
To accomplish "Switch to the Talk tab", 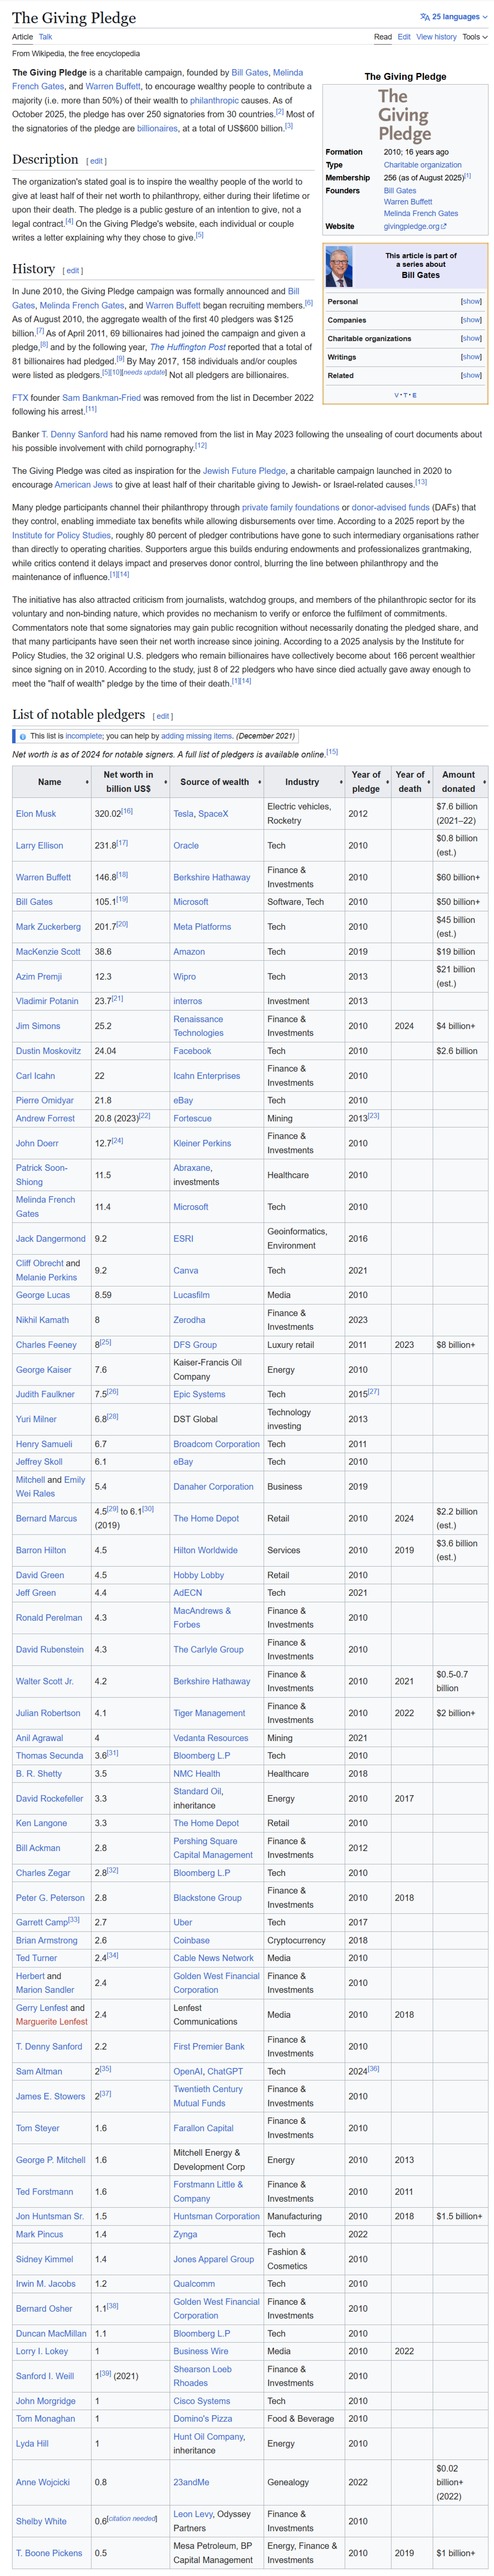I will coord(45,37).
